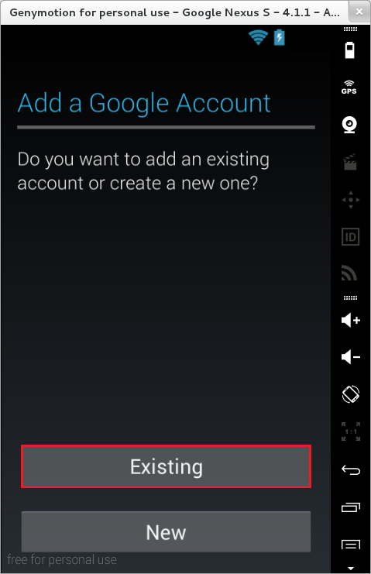Tap the Android Recent apps button

click(x=351, y=507)
